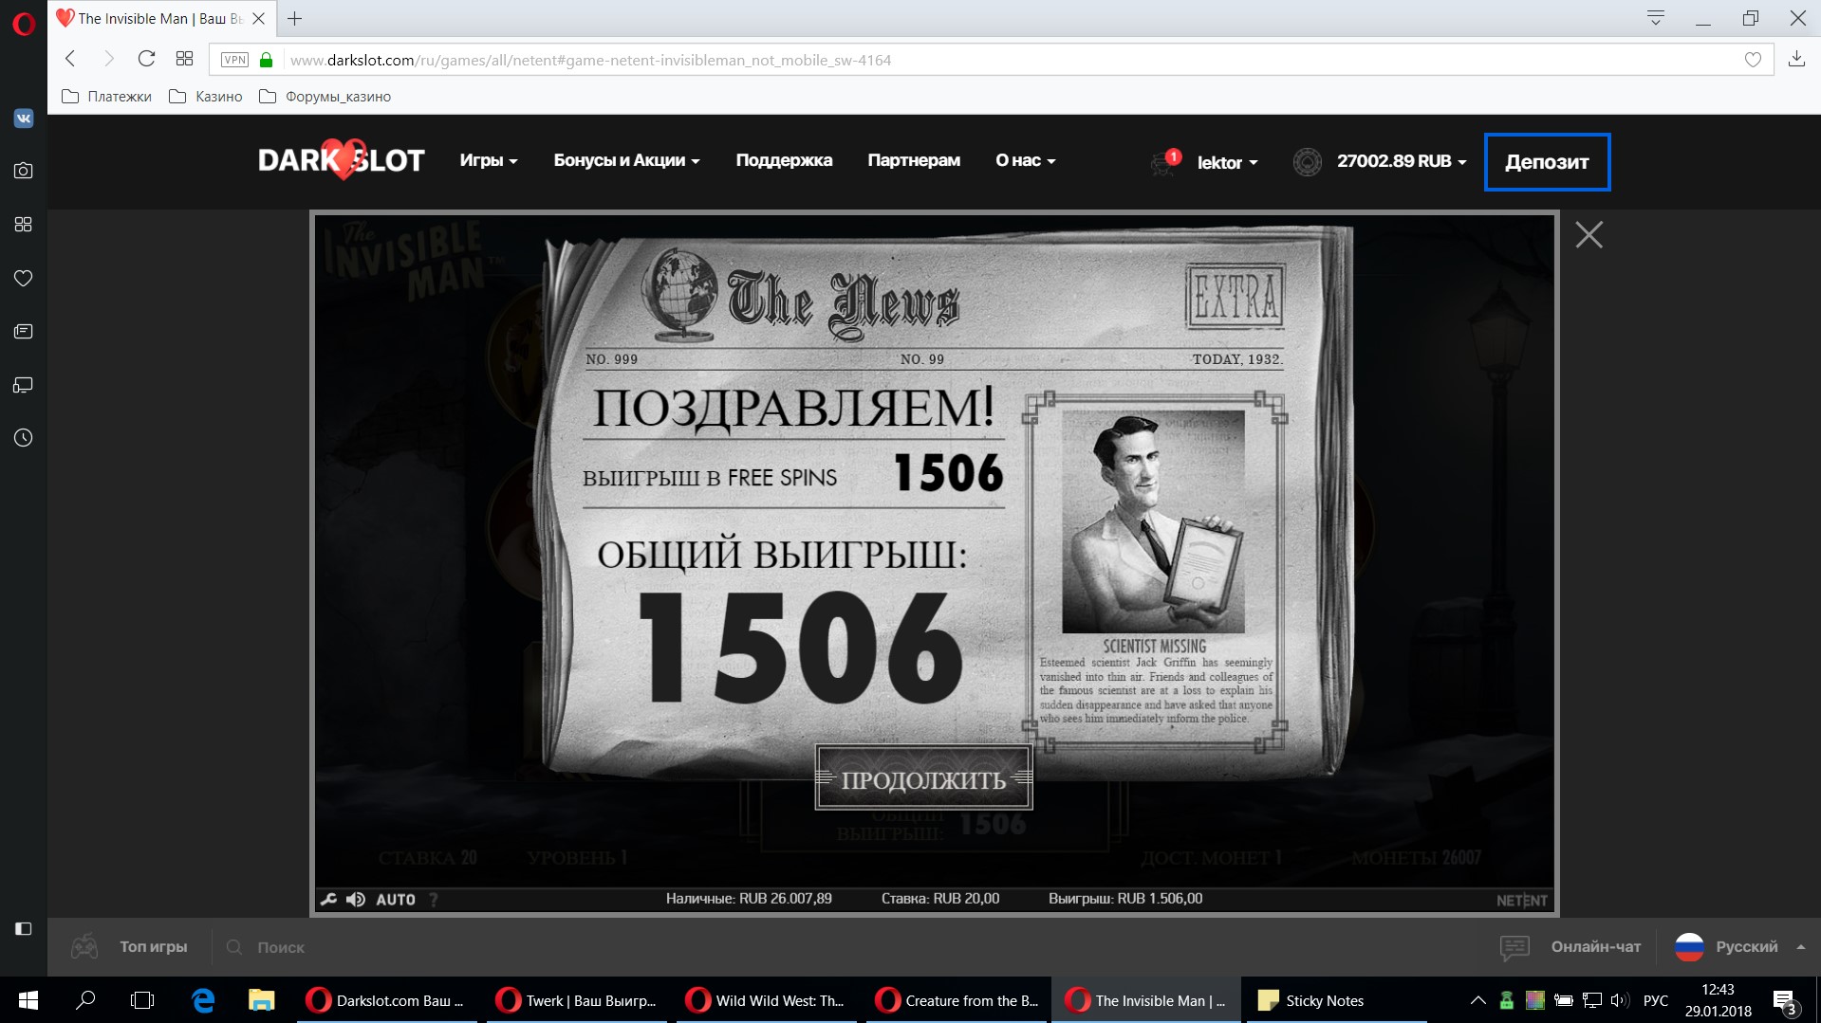
Task: Close the game window with X
Action: coord(1589,234)
